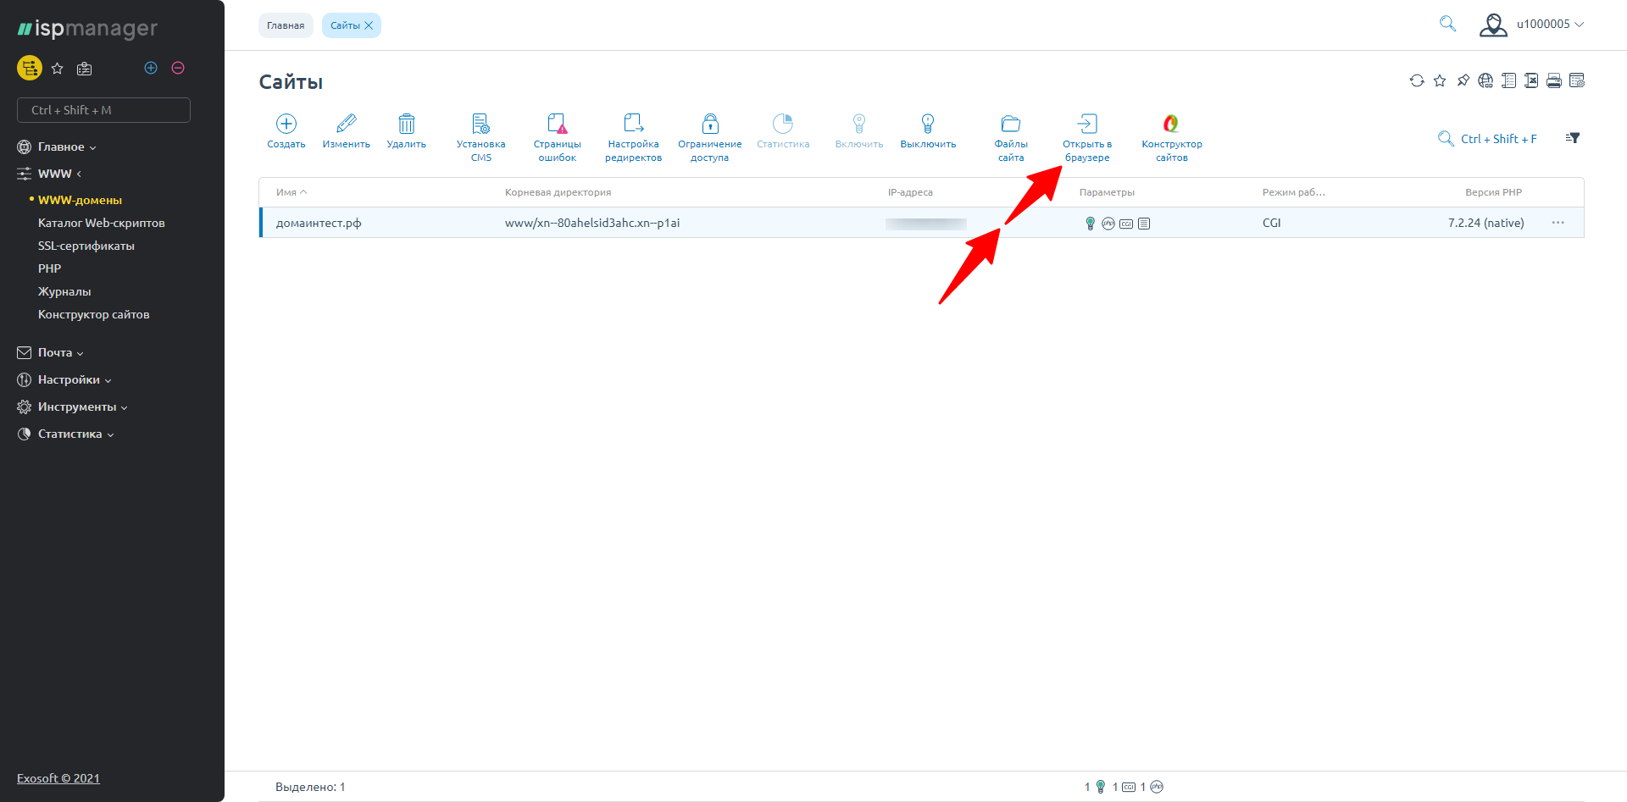
Task: Click Открыть в браузере toolbar icon
Action: pos(1087,124)
